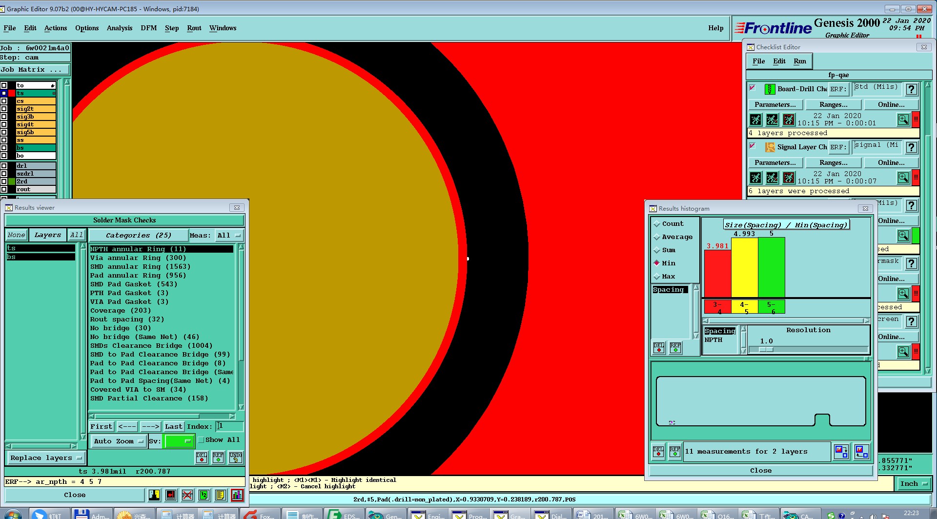Click DEL icon below Spacing list in histogram
The width and height of the screenshot is (937, 519).
659,347
